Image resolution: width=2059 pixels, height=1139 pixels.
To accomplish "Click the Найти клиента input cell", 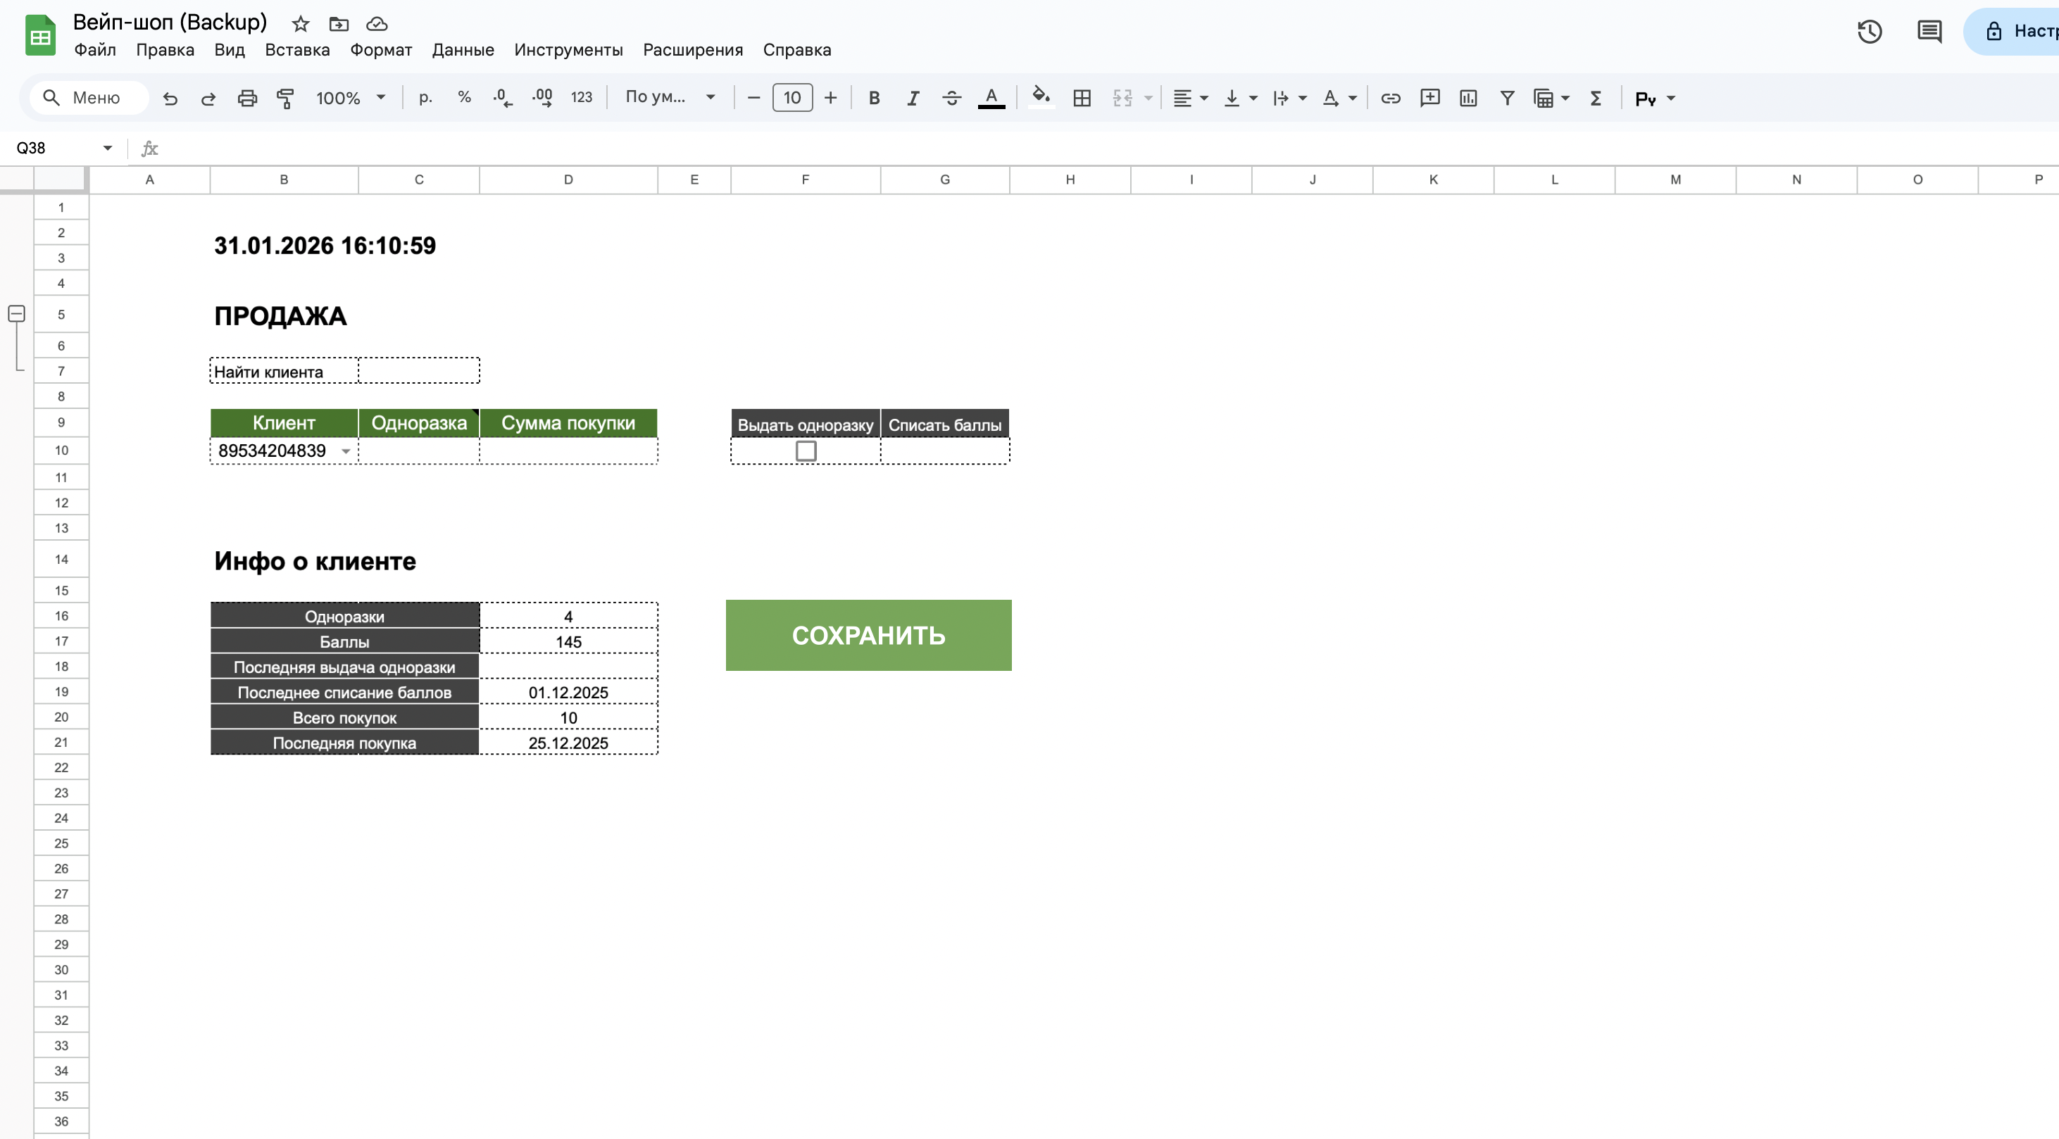I will tap(419, 372).
